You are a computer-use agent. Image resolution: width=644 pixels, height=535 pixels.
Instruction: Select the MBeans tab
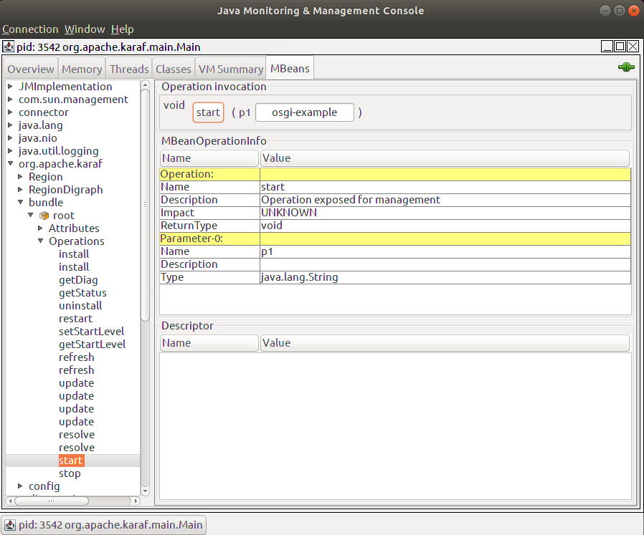pyautogui.click(x=290, y=68)
